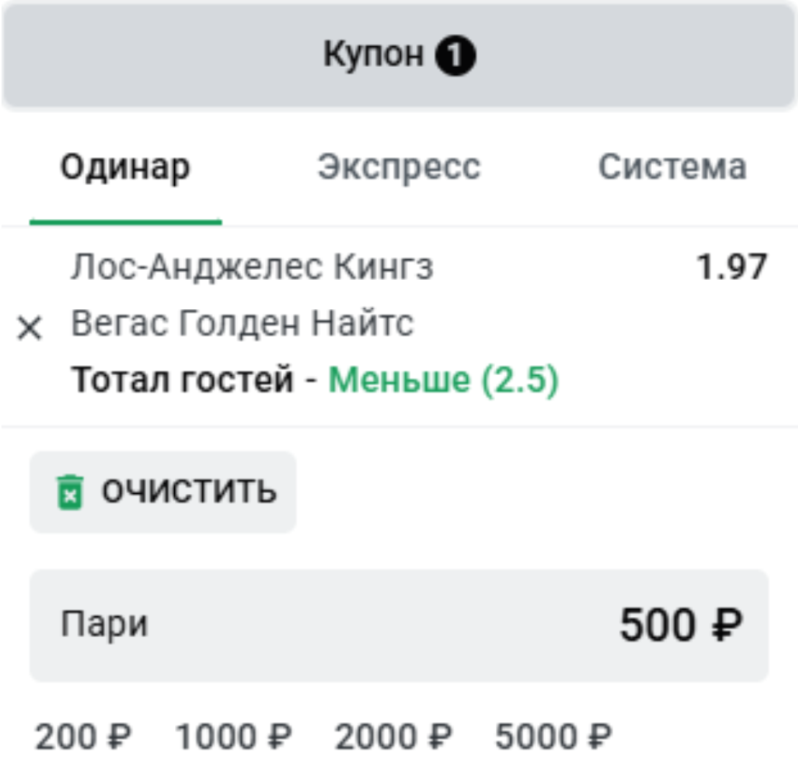Pick the 2000 ₽ quick stake amount
The width and height of the screenshot is (798, 769).
(x=393, y=737)
